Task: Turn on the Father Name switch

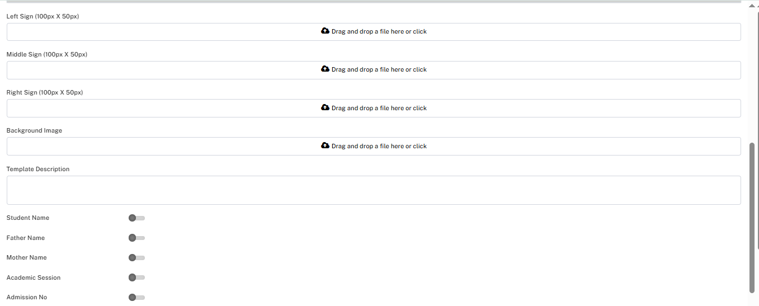Action: pyautogui.click(x=136, y=238)
